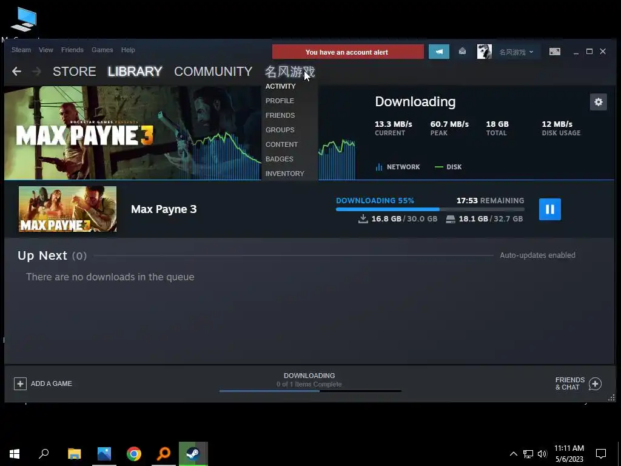Open the Games menu

coord(102,50)
